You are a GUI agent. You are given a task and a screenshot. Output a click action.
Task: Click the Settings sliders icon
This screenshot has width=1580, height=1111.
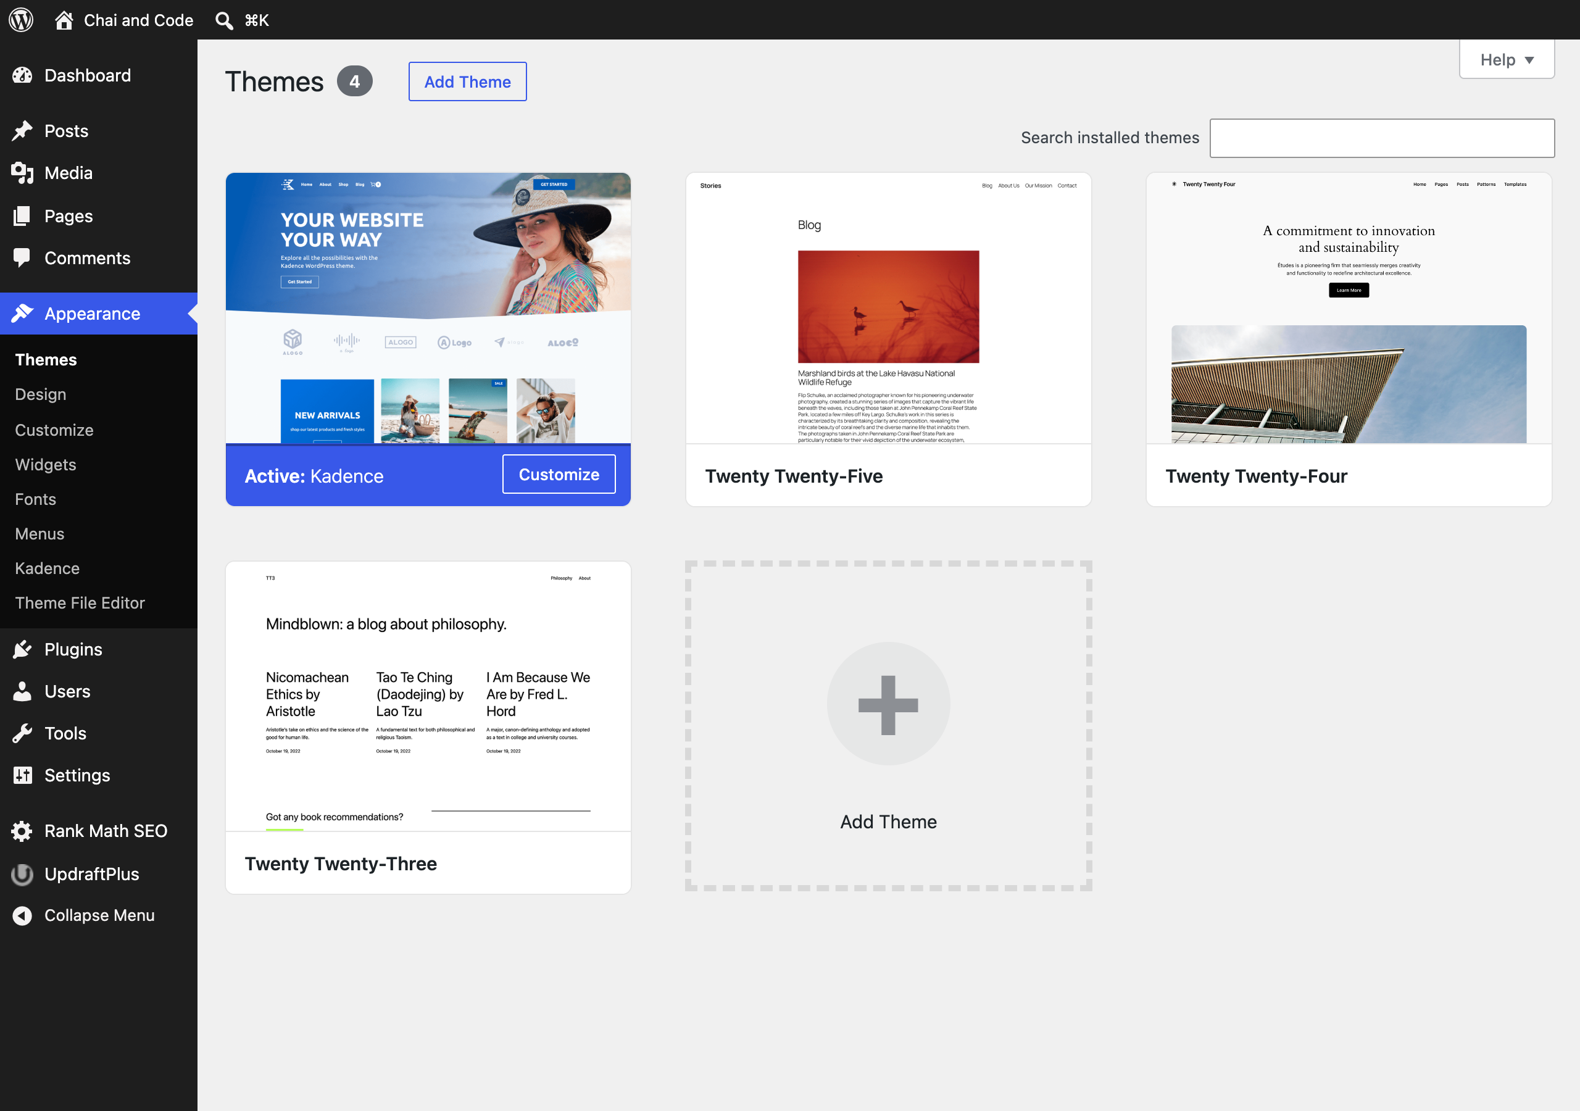point(22,775)
